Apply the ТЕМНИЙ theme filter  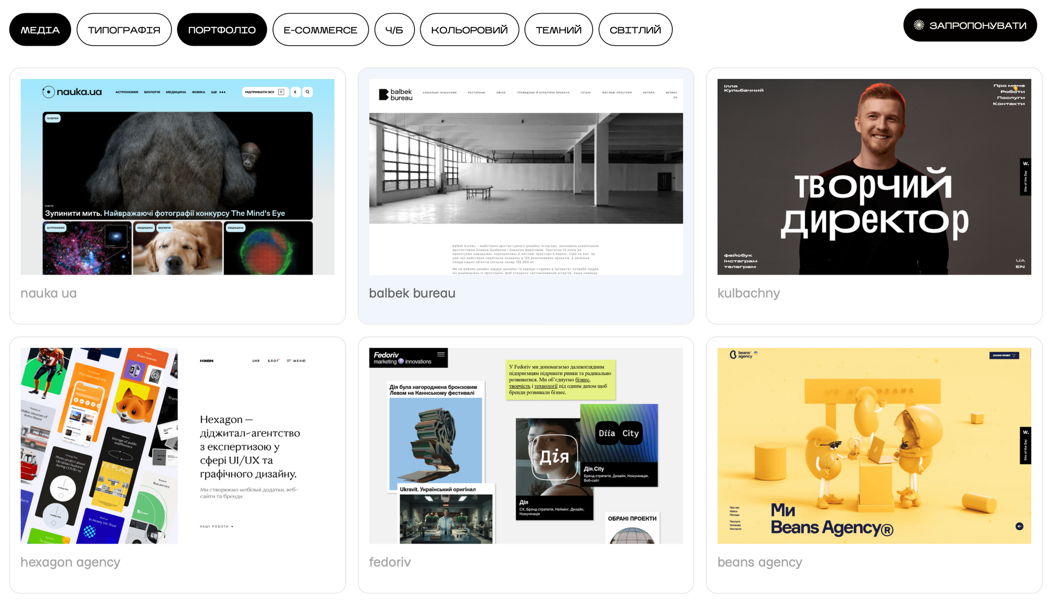pyautogui.click(x=559, y=30)
